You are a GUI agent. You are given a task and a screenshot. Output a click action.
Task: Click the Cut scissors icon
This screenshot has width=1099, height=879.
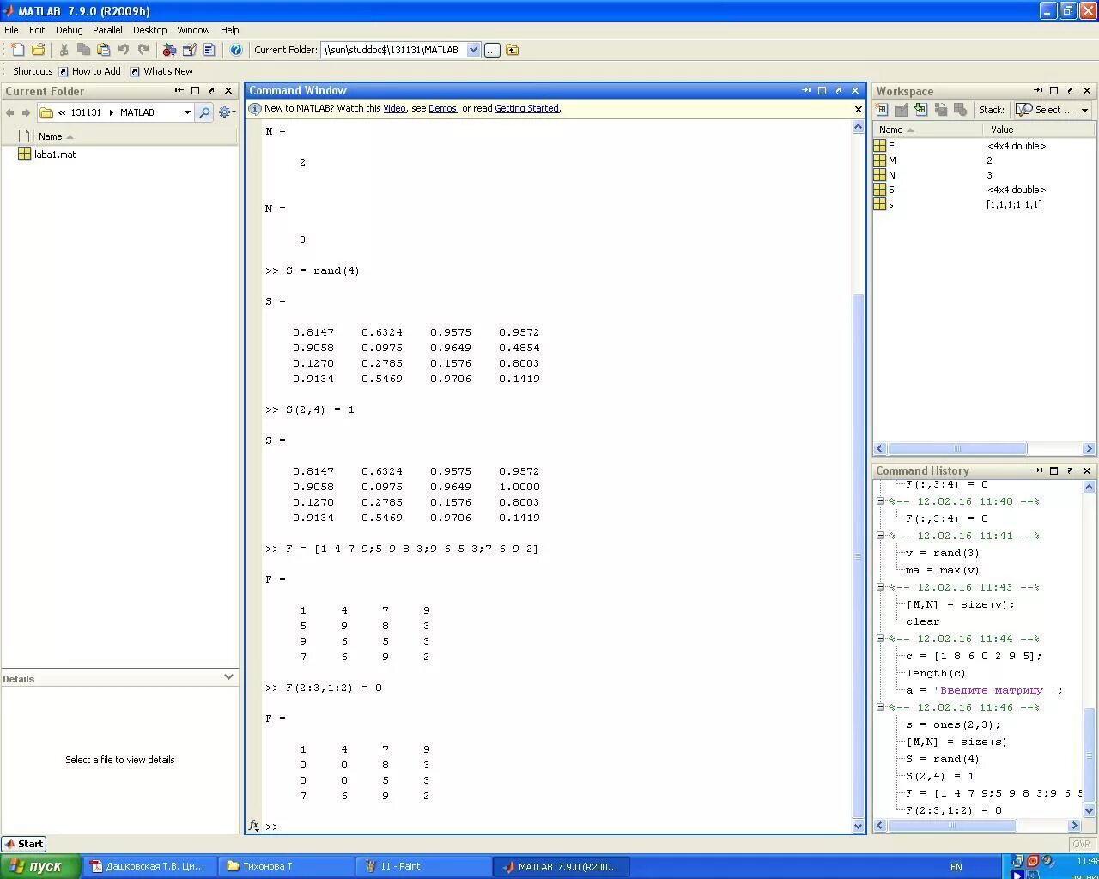pyautogui.click(x=64, y=50)
